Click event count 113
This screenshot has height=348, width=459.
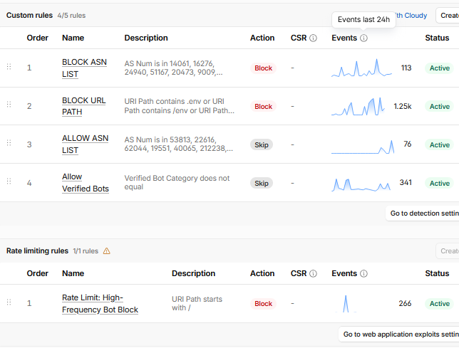406,68
